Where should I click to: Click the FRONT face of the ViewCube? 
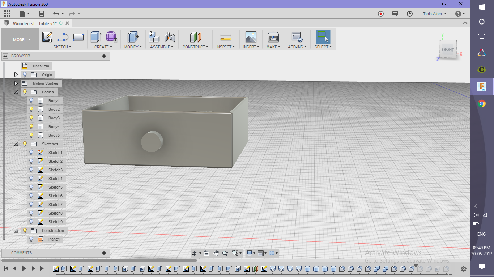(x=448, y=49)
